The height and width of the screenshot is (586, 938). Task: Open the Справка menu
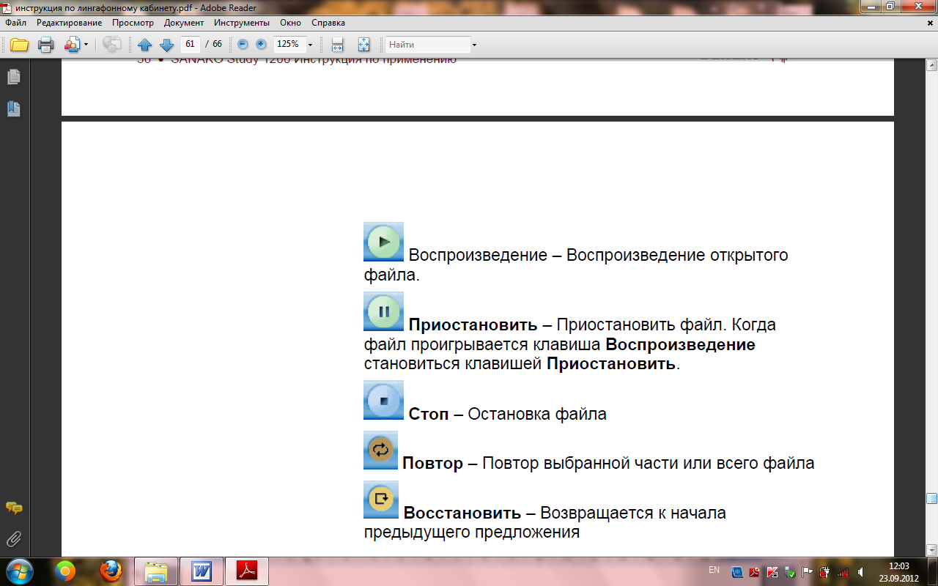coord(328,23)
